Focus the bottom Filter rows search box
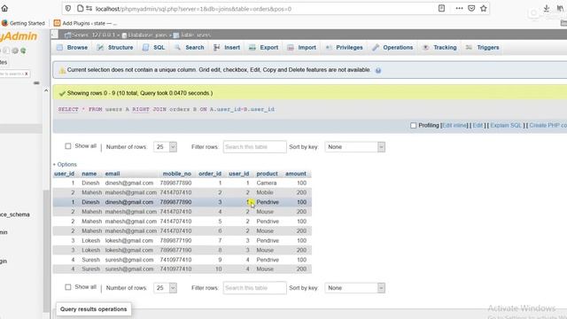This screenshot has width=567, height=319. (254, 288)
